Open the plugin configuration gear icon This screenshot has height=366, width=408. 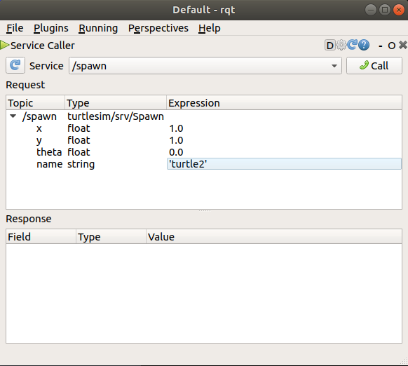pyautogui.click(x=341, y=46)
